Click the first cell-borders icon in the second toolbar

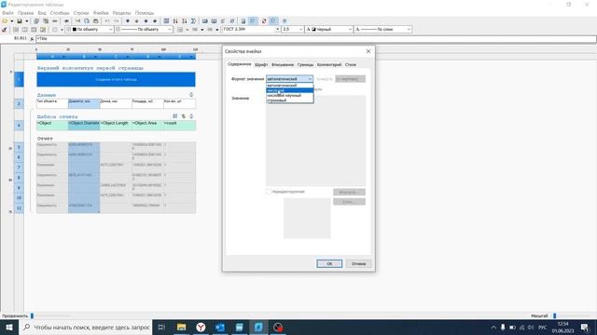(x=16, y=29)
